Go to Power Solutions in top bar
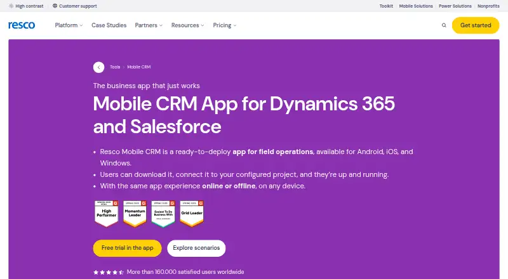508x279 pixels. click(x=455, y=6)
